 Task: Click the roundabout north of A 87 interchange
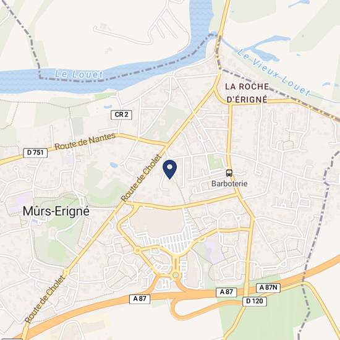click(176, 275)
